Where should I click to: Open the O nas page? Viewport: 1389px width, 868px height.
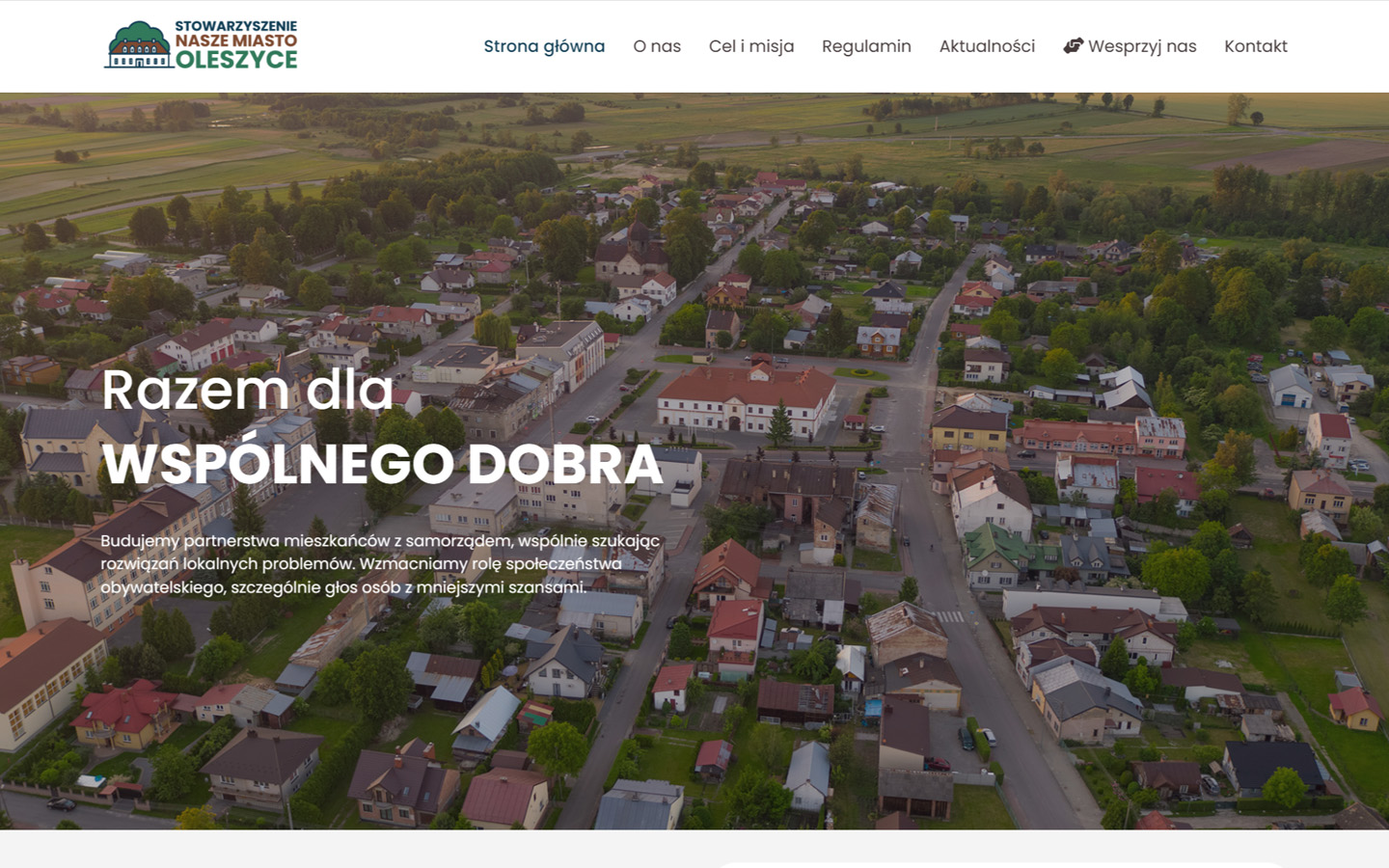[657, 45]
